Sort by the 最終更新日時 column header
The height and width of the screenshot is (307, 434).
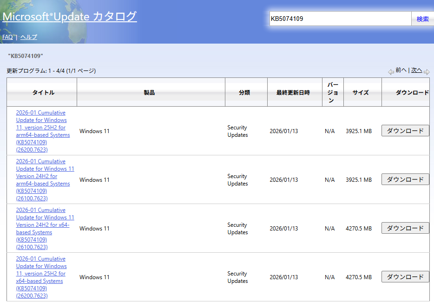tap(293, 93)
